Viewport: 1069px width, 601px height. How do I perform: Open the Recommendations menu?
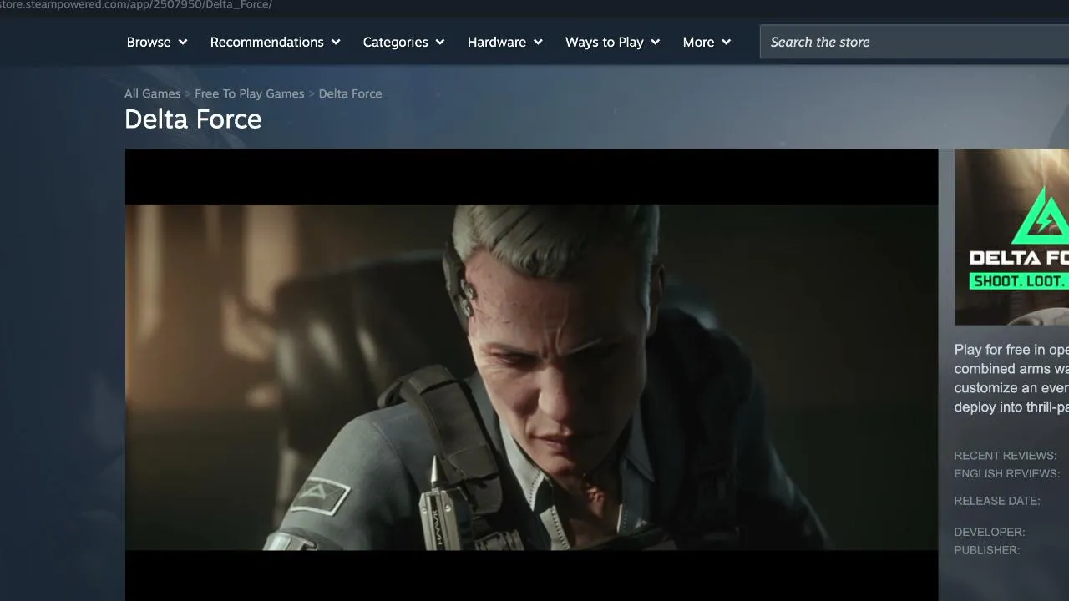[x=276, y=42]
